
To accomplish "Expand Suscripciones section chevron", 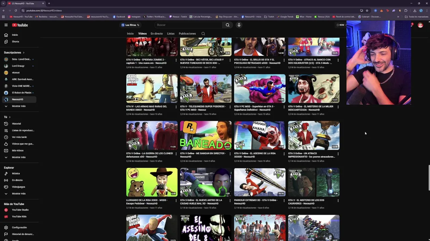I will click(24, 53).
